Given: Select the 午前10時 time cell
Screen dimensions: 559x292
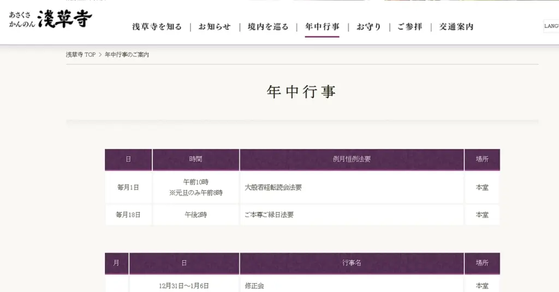Looking at the screenshot, I should pyautogui.click(x=196, y=187).
